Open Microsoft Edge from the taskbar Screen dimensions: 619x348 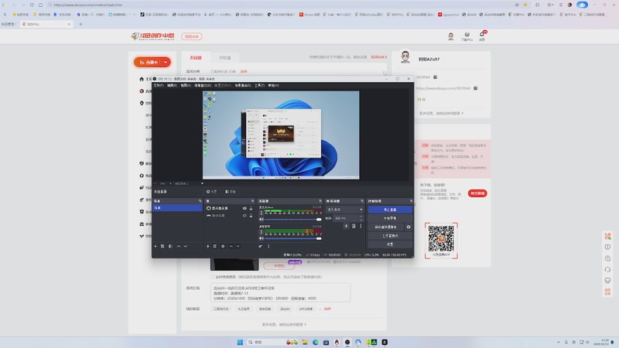click(x=316, y=342)
